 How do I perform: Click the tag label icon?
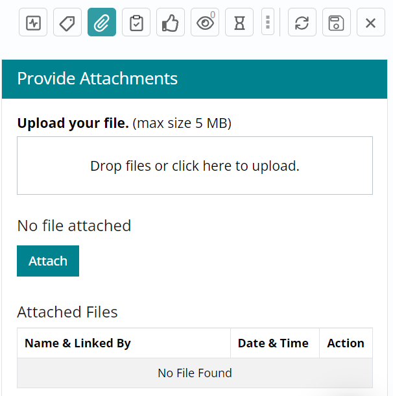point(67,23)
